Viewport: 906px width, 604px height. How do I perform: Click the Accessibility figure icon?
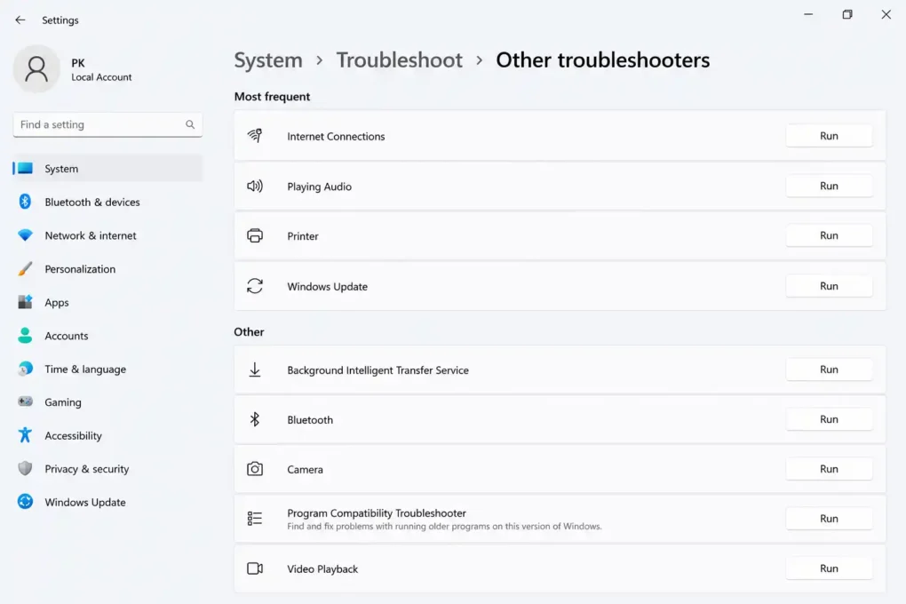25,434
